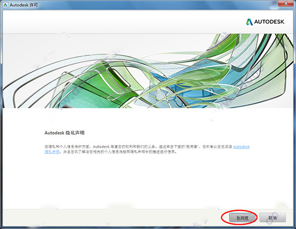296x229 pixels.
Task: Open the 隐私声明 link starting the second line
Action: tap(52, 152)
